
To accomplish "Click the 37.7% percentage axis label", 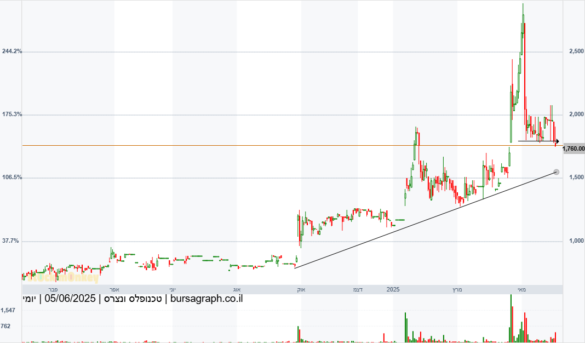I will [10, 241].
